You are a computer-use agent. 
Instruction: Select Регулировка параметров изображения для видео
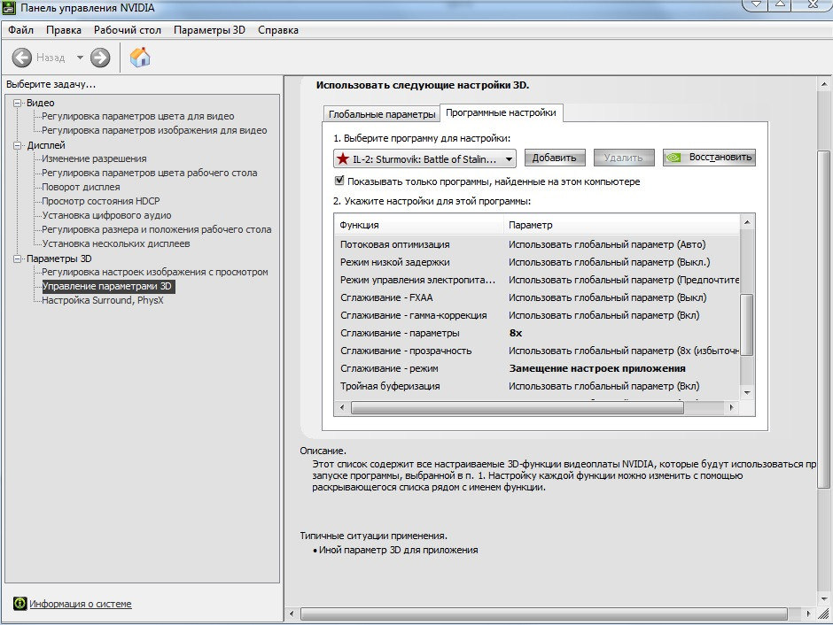pos(154,130)
